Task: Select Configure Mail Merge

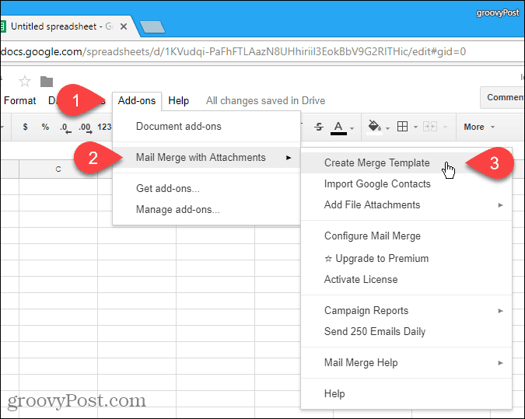Action: (x=407, y=236)
